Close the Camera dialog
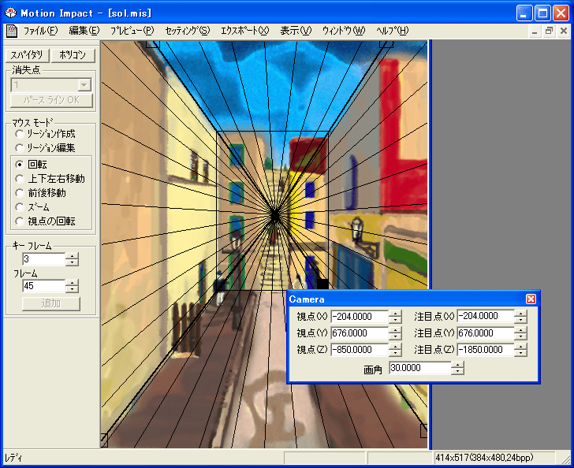This screenshot has height=468, width=574. click(531, 299)
